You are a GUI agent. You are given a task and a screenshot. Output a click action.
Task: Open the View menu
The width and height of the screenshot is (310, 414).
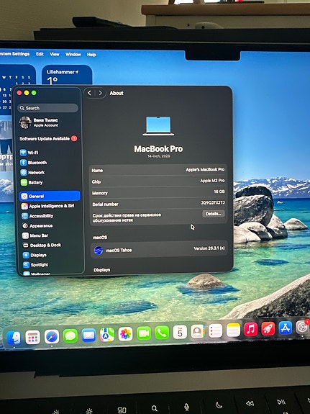coord(55,54)
